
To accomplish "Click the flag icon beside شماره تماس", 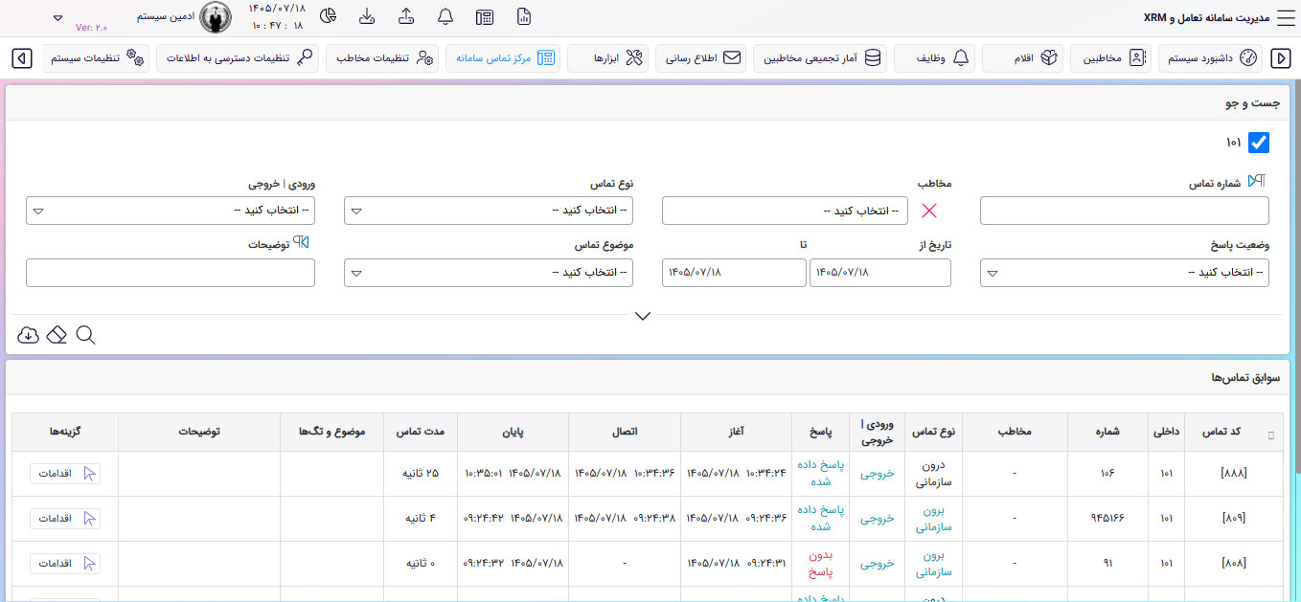I will 1257,182.
